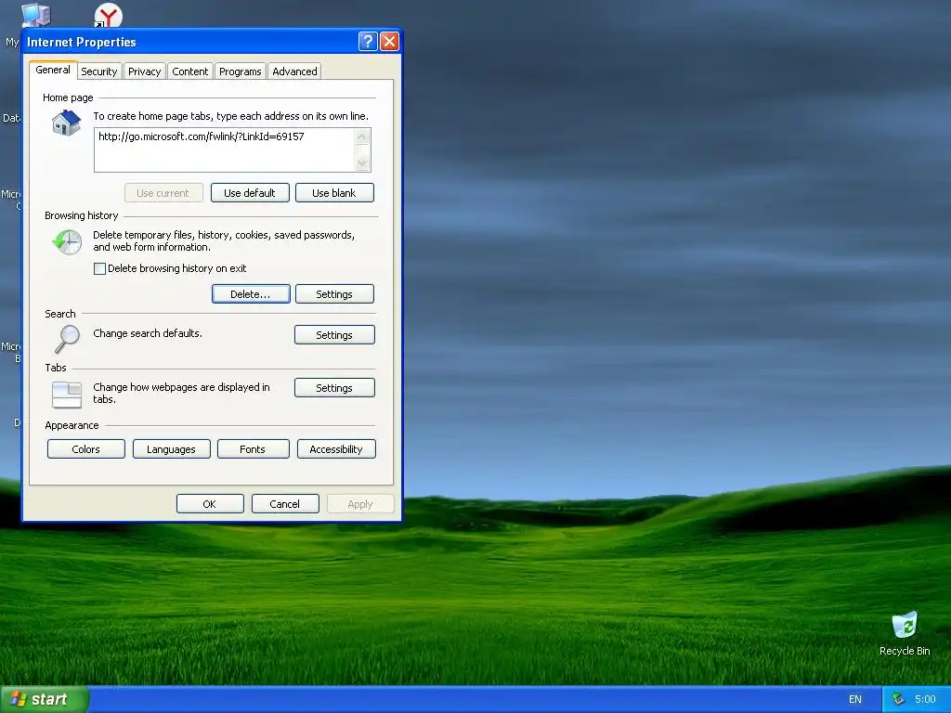Click the help question mark button

tap(368, 41)
